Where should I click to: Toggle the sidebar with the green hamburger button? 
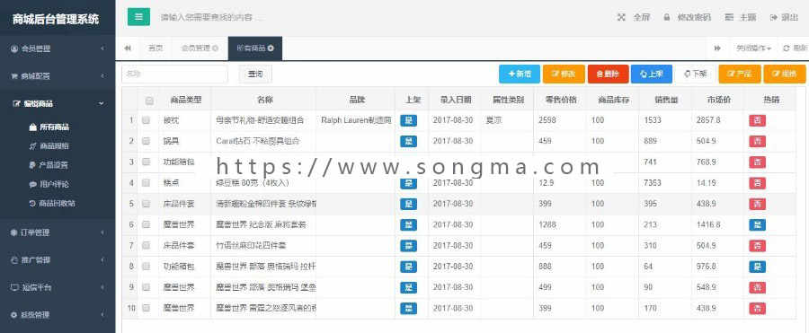click(x=138, y=17)
